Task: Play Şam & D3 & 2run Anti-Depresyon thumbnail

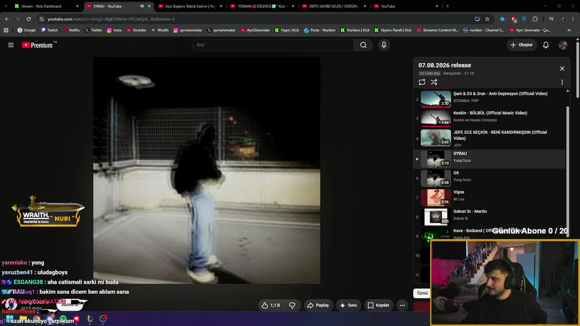Action: [x=436, y=99]
